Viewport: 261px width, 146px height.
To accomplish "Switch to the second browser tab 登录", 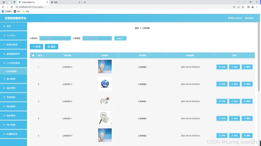I will click(66, 2).
